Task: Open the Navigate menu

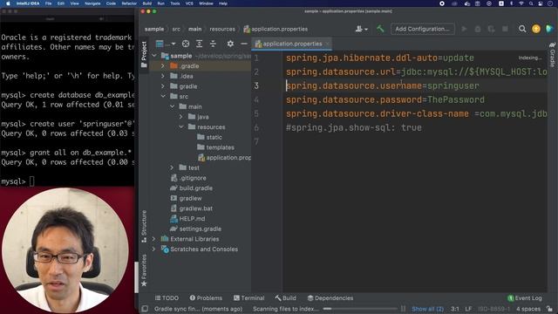Action: (92, 3)
